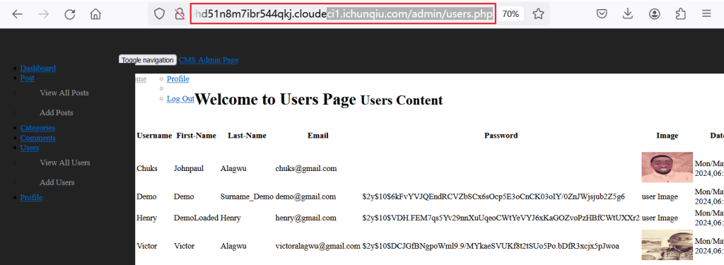Click the Welcome to Users Page heading

click(x=276, y=99)
